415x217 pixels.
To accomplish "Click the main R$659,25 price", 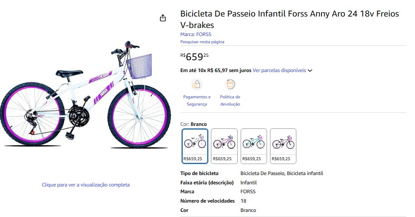I will (x=194, y=56).
